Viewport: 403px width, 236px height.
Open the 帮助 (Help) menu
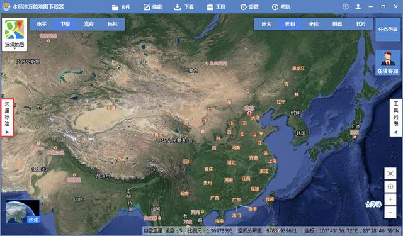coord(281,7)
